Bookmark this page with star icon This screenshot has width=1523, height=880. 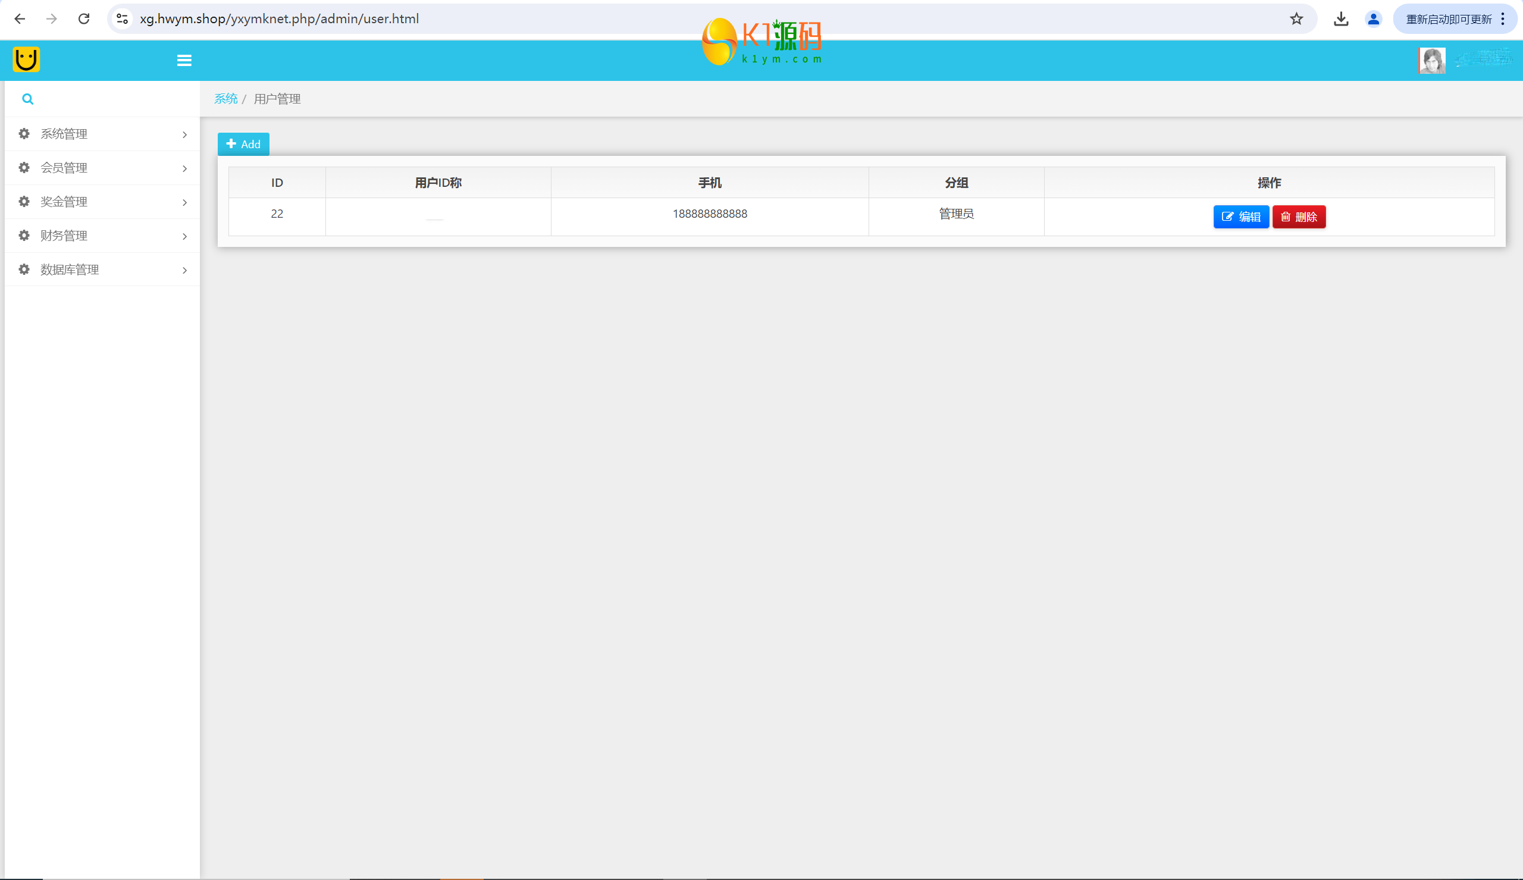pos(1296,20)
